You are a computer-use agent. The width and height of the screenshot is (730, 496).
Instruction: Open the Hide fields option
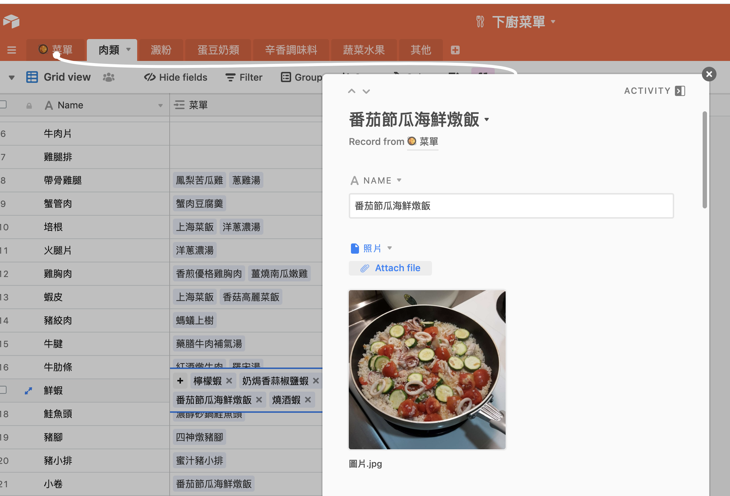(x=175, y=77)
